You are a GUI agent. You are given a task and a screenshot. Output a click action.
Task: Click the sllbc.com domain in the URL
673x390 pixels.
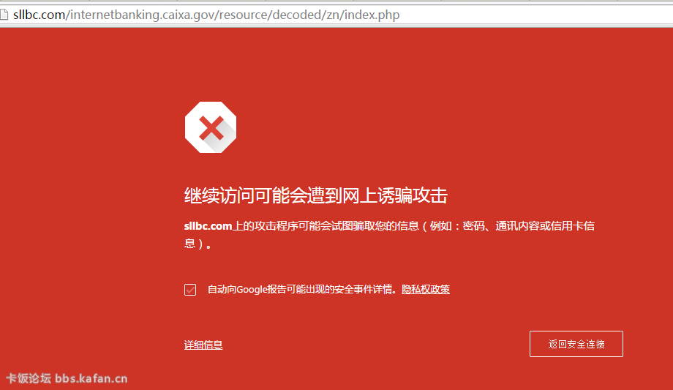pos(39,15)
